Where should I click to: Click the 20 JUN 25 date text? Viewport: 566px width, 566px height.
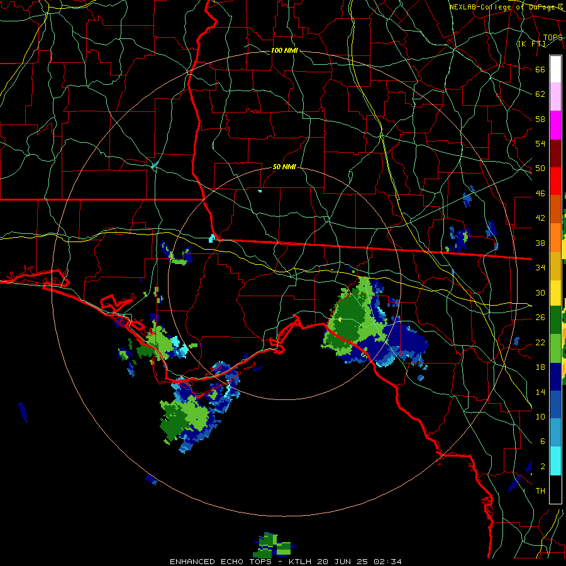pyautogui.click(x=343, y=562)
